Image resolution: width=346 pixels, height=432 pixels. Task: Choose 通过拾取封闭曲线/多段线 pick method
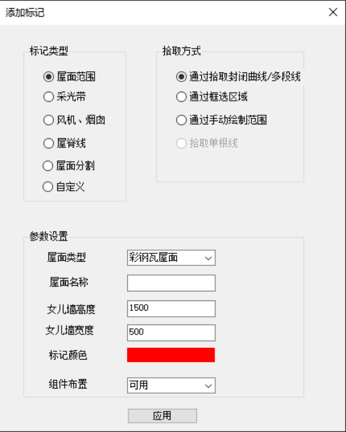pos(181,76)
